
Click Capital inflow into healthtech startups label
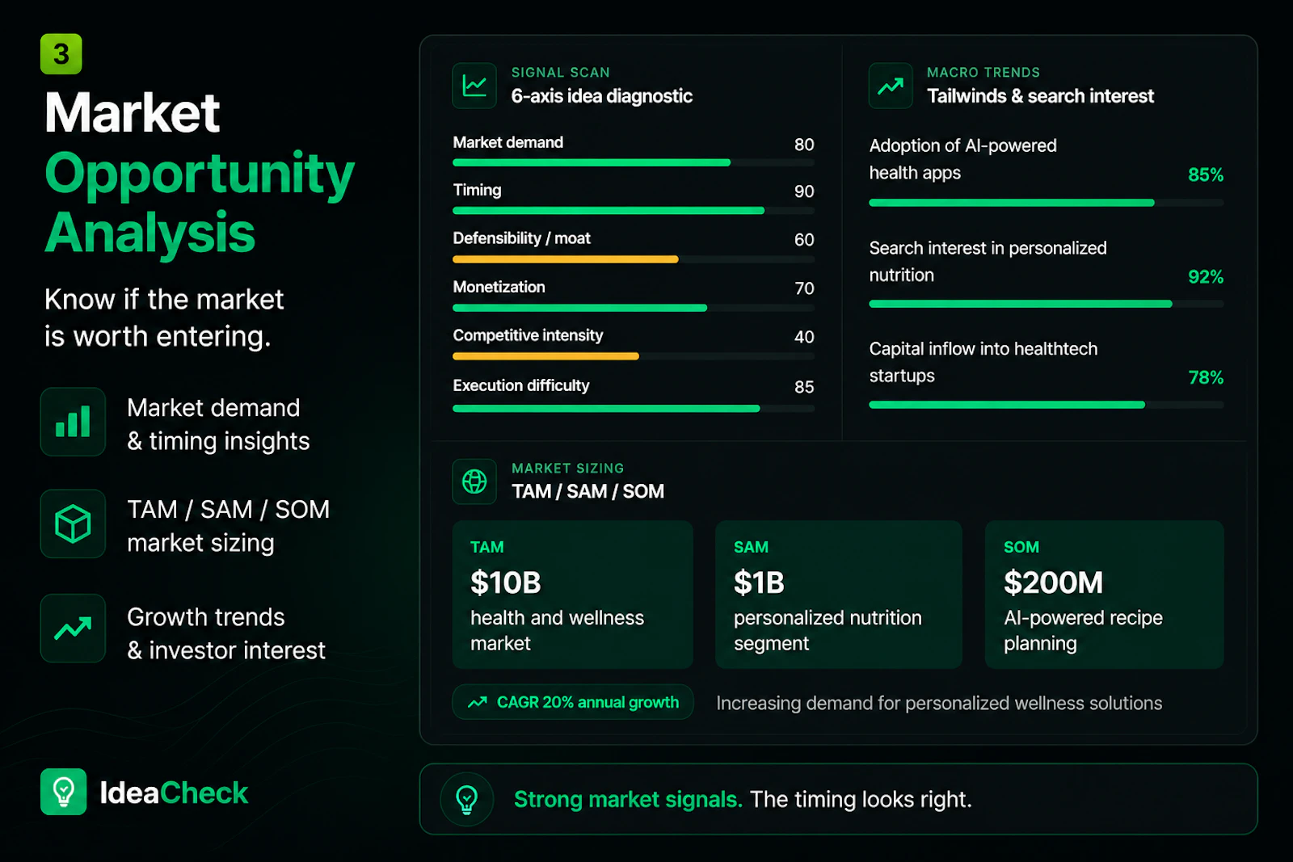(x=983, y=362)
